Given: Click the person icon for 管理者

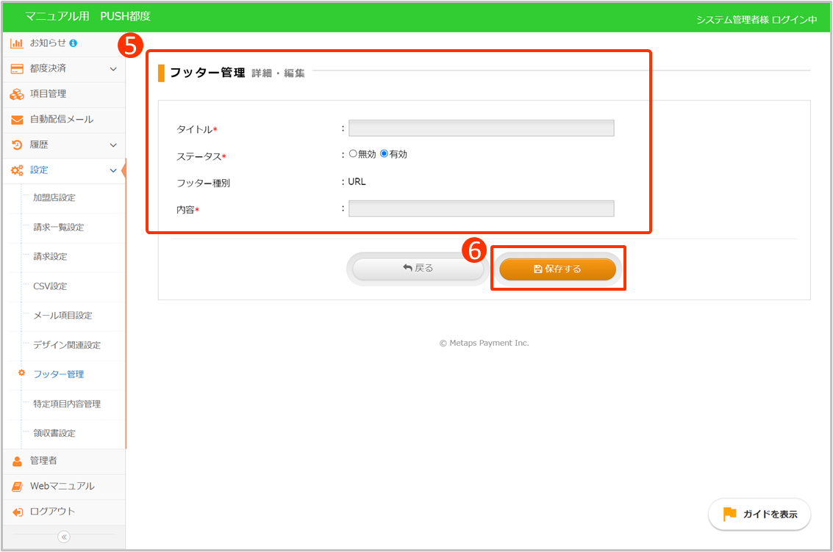Looking at the screenshot, I should (x=16, y=461).
